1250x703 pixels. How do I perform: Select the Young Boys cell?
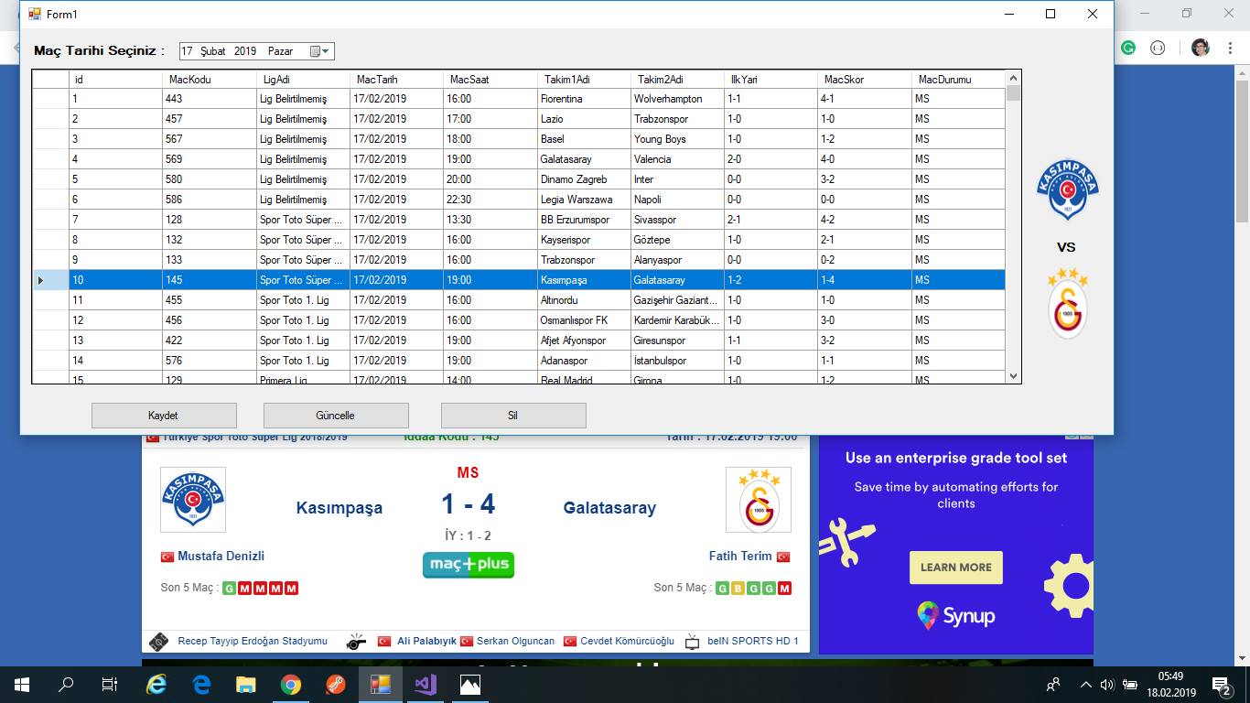pos(677,139)
